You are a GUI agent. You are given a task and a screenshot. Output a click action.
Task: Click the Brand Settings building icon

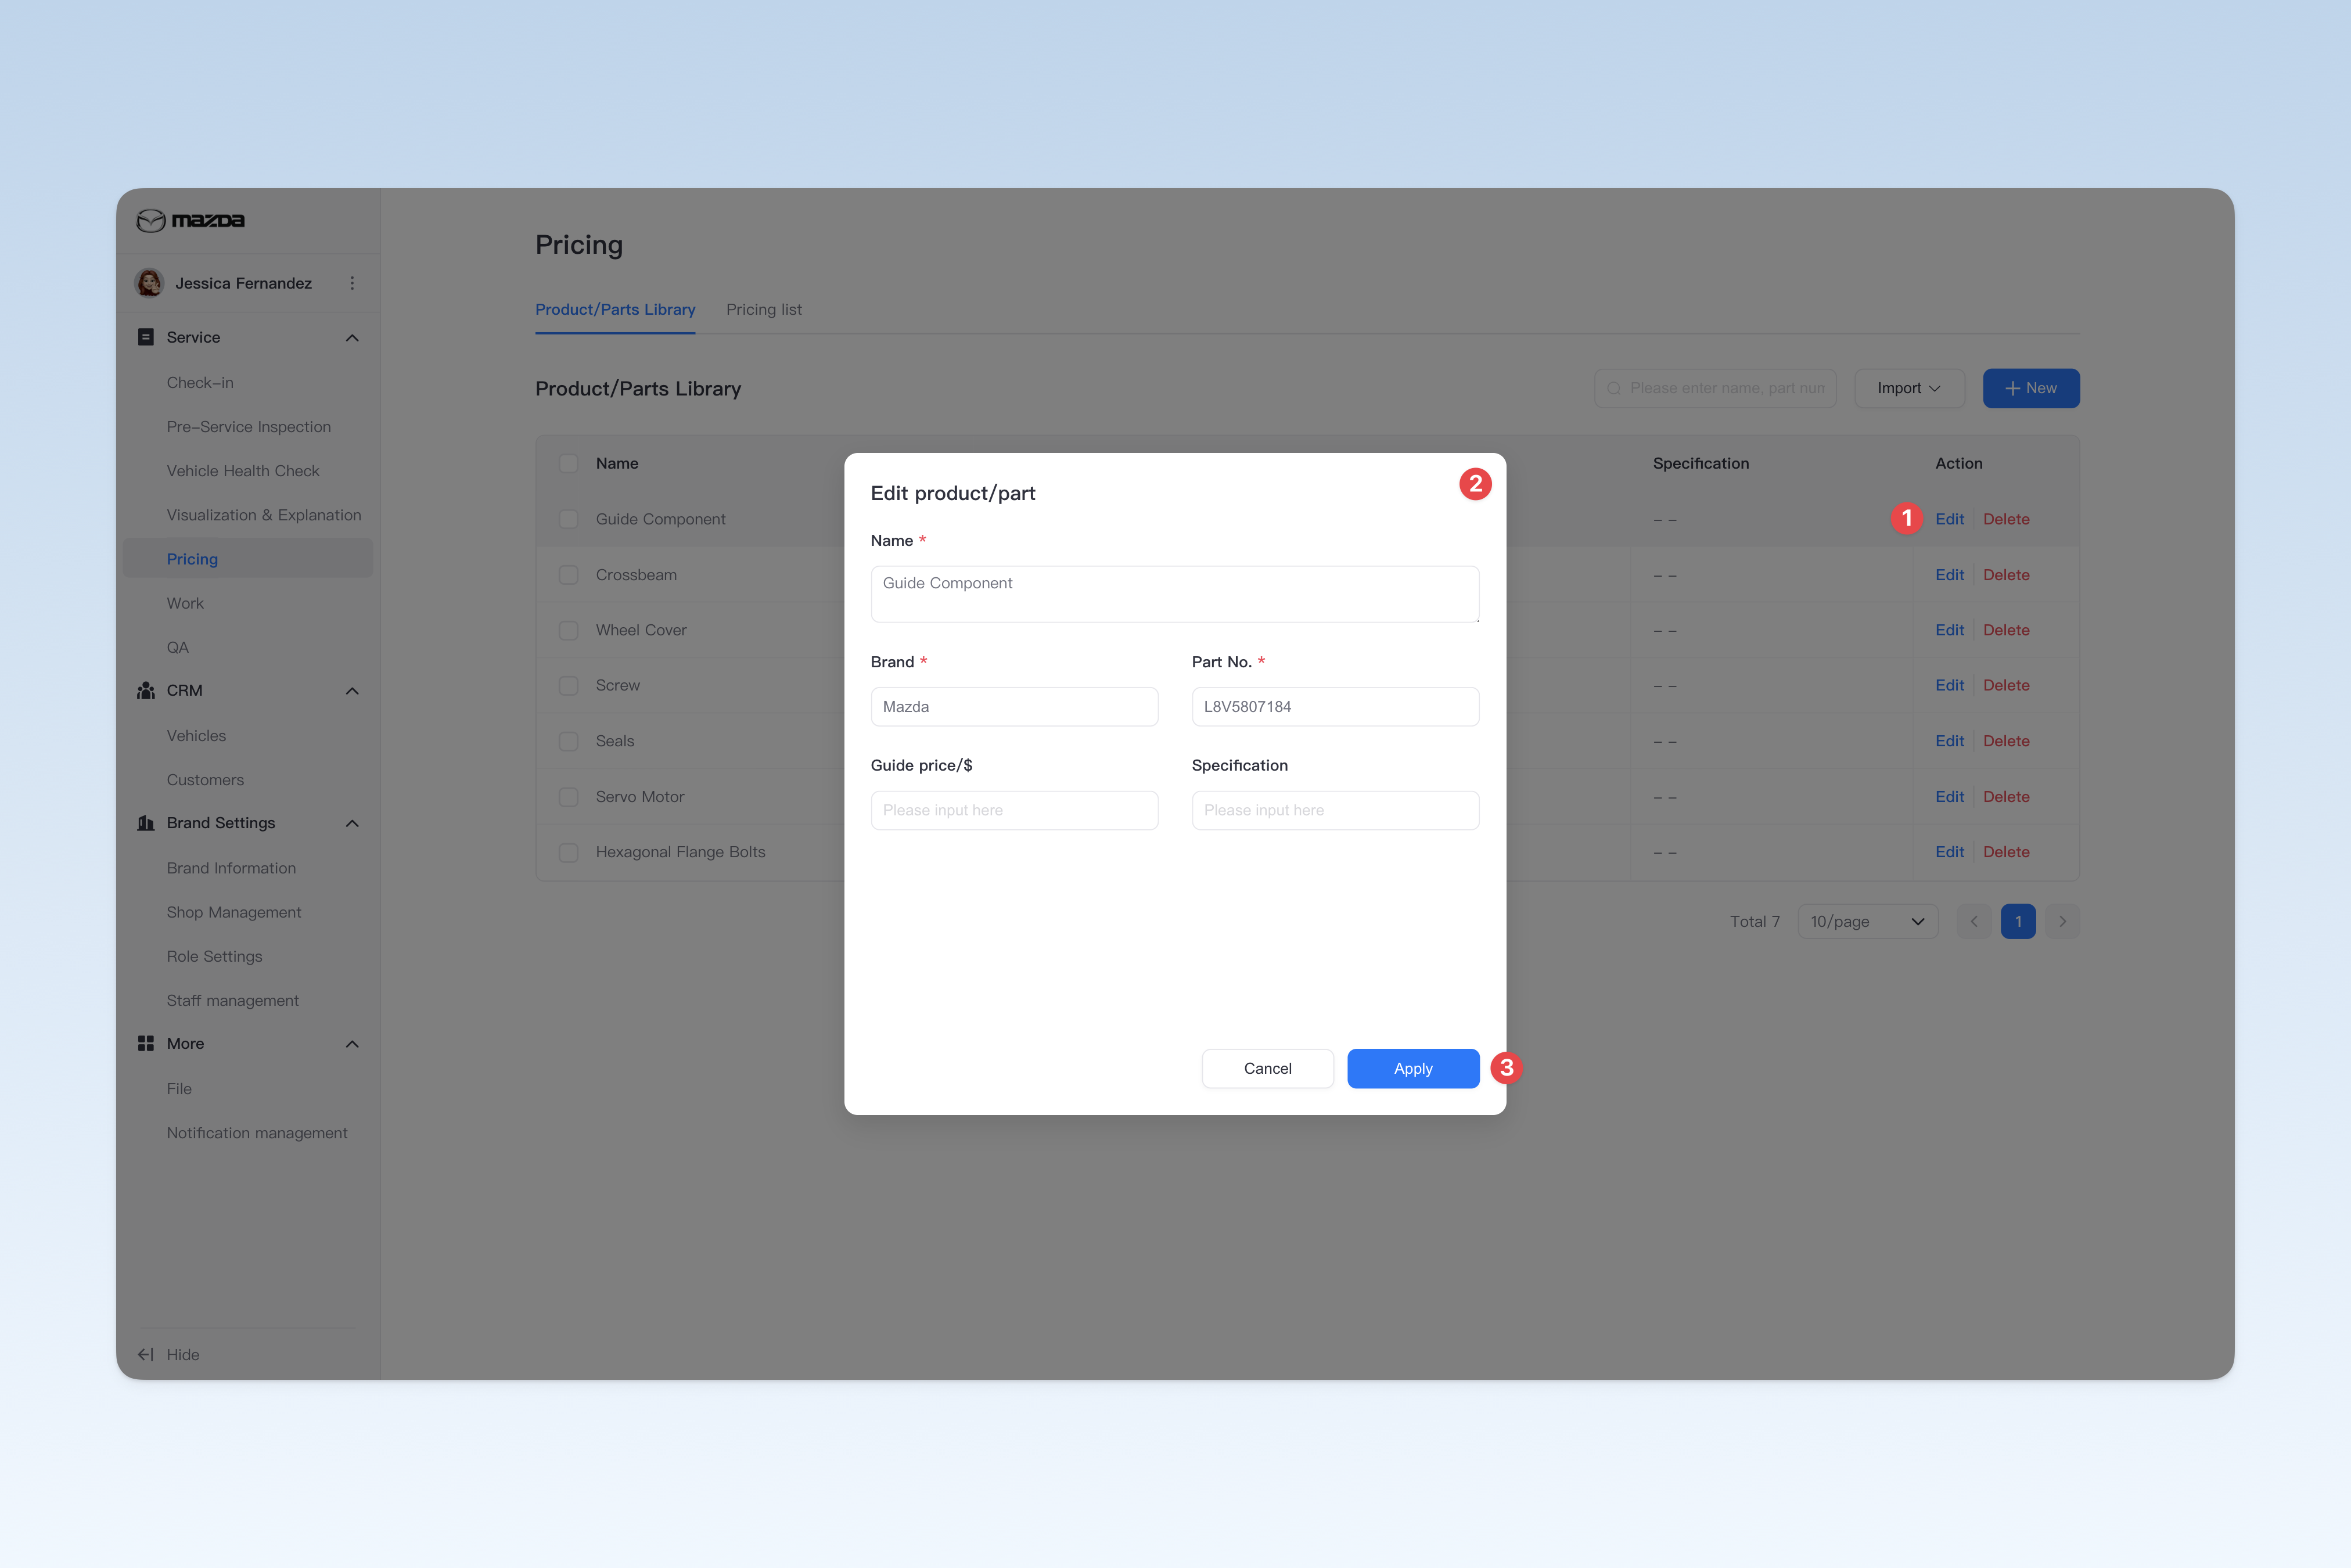coord(146,823)
